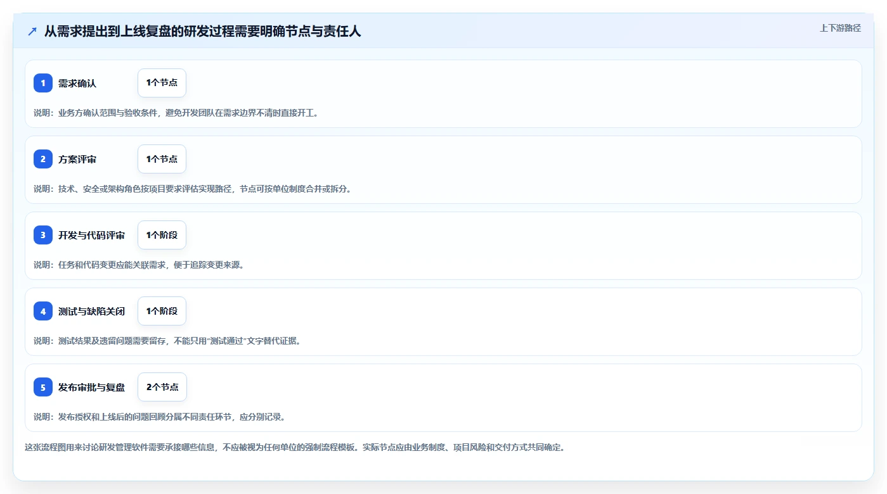Click the description starting 测试结果及遗留问题需要留存
The width and height of the screenshot is (887, 494).
coord(167,341)
